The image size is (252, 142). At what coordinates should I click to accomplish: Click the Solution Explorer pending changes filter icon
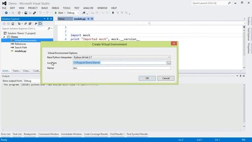click(19, 24)
